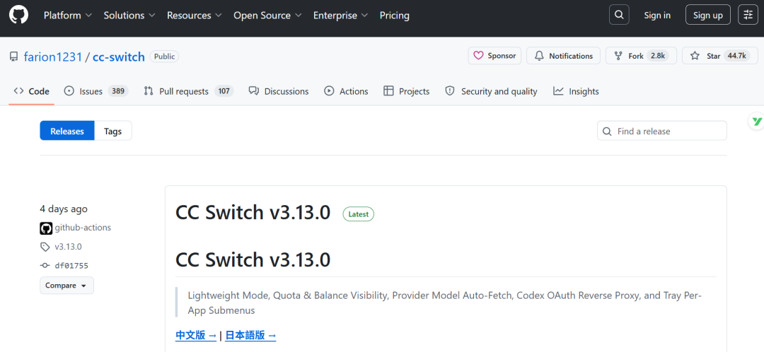764x352 pixels.
Task: Expand the Solutions menu
Action: pos(129,15)
